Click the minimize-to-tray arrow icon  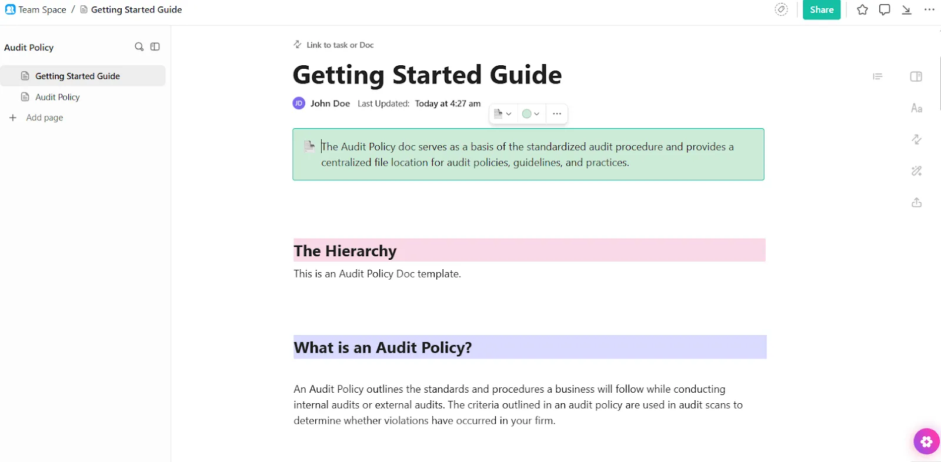pyautogui.click(x=907, y=10)
